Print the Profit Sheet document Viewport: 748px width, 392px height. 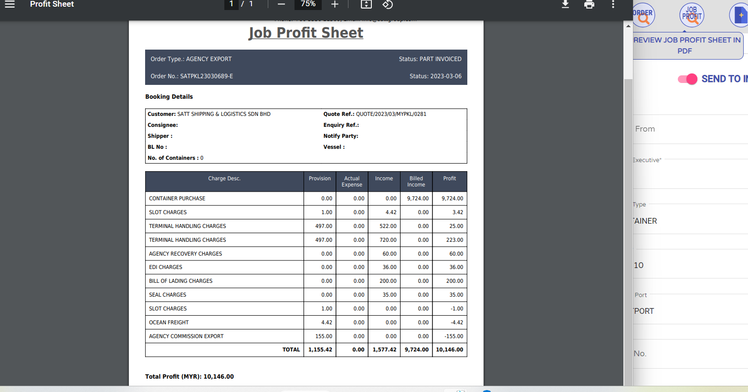coord(590,4)
